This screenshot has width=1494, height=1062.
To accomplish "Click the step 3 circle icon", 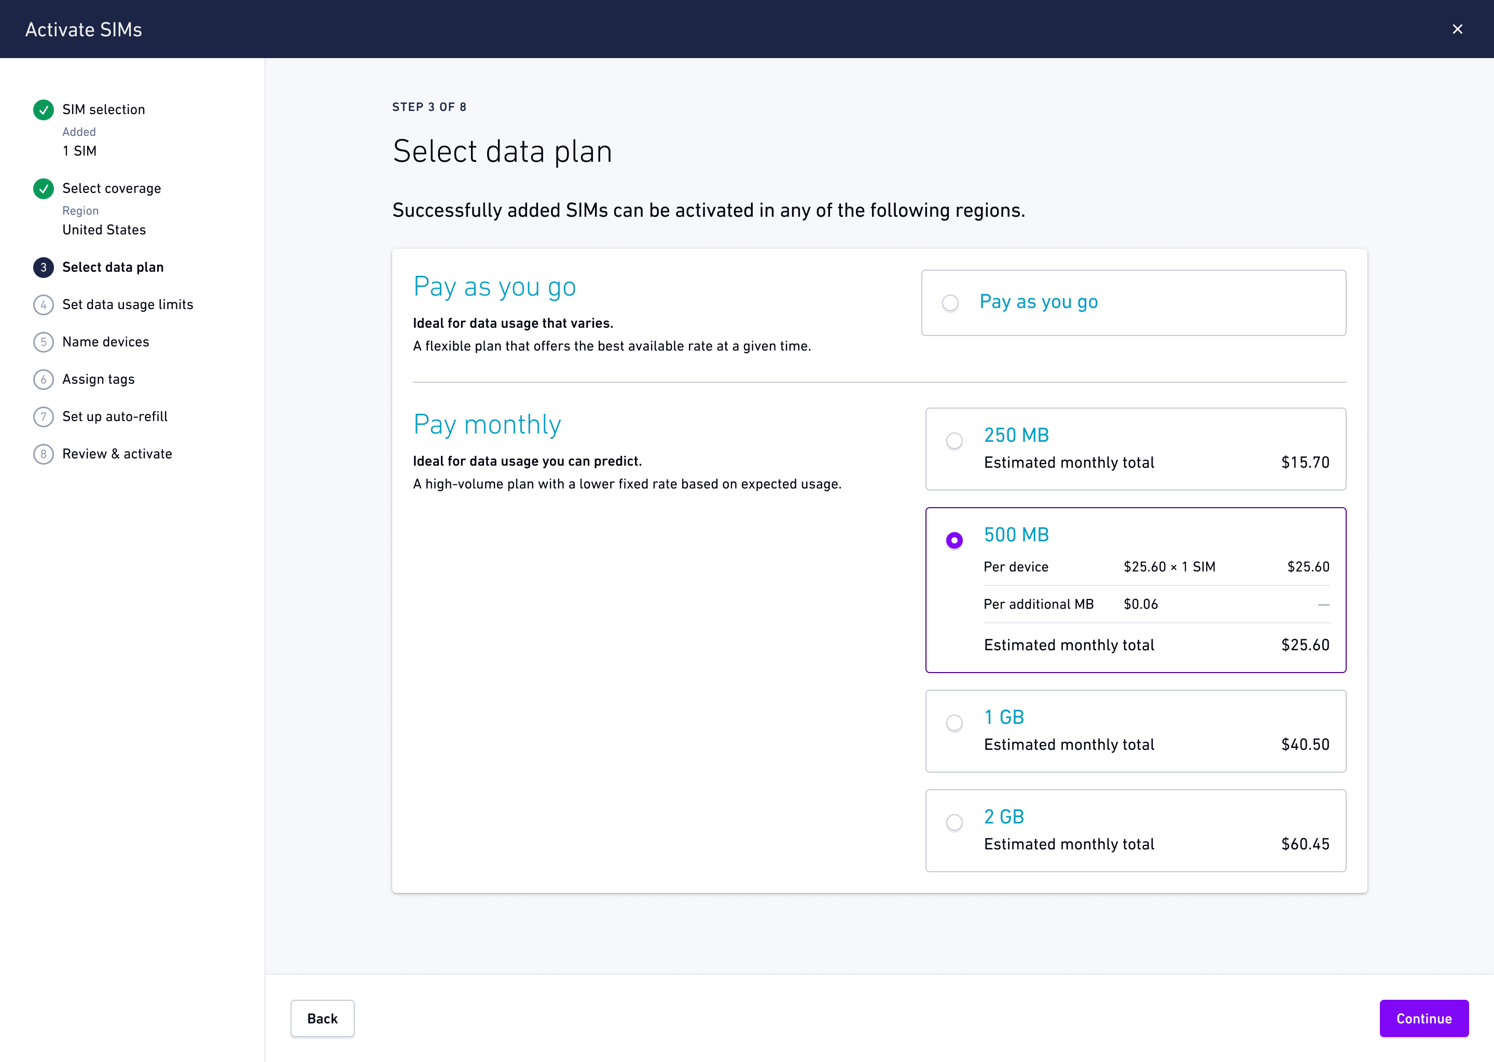I will coord(43,268).
